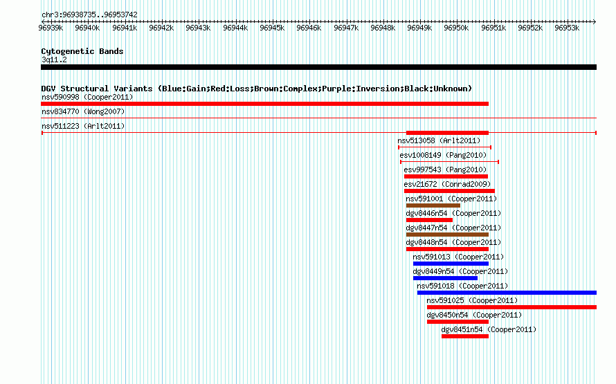Click the chr3:96938735..96953742 coordinates label
The width and height of the screenshot is (616, 384).
pos(89,15)
